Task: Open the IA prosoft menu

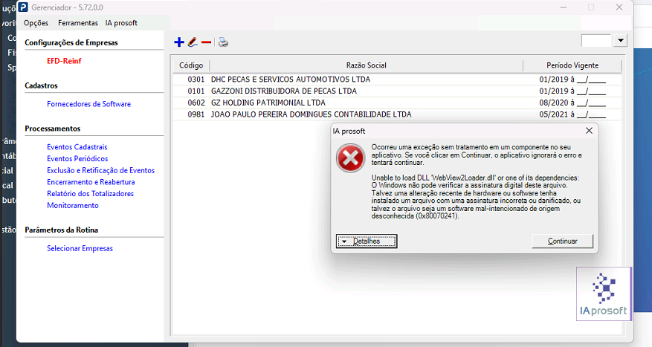Action: pyautogui.click(x=121, y=23)
